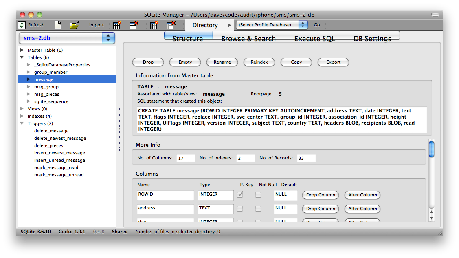Toggle the toolbar pill button in the title bar
The width and height of the screenshot is (459, 258).
pos(435,15)
